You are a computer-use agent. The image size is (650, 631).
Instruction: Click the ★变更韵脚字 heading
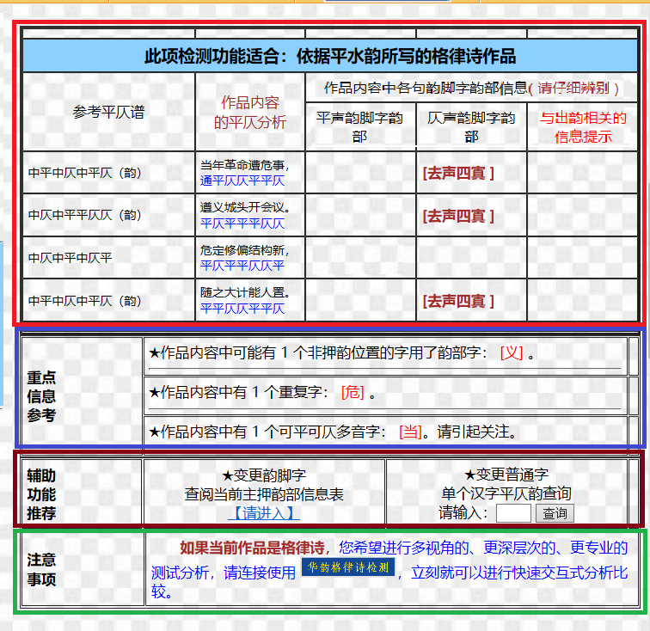click(264, 475)
